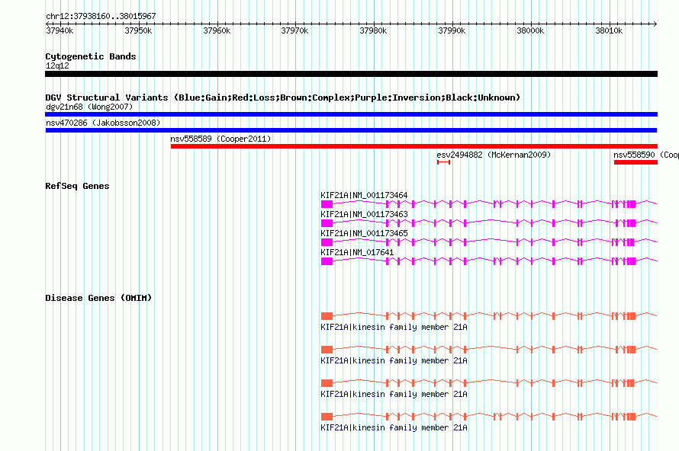This screenshot has width=679, height=451.
Task: Open the DGV Structural Variants track title
Action: [283, 98]
